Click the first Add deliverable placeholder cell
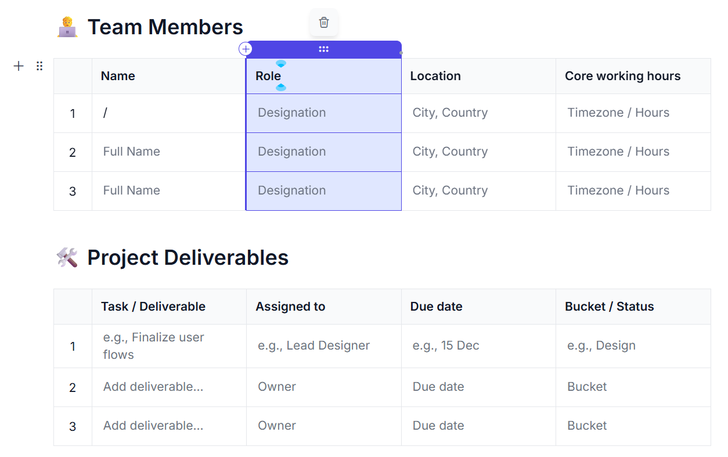Viewport: 728px width, 457px height. (153, 387)
